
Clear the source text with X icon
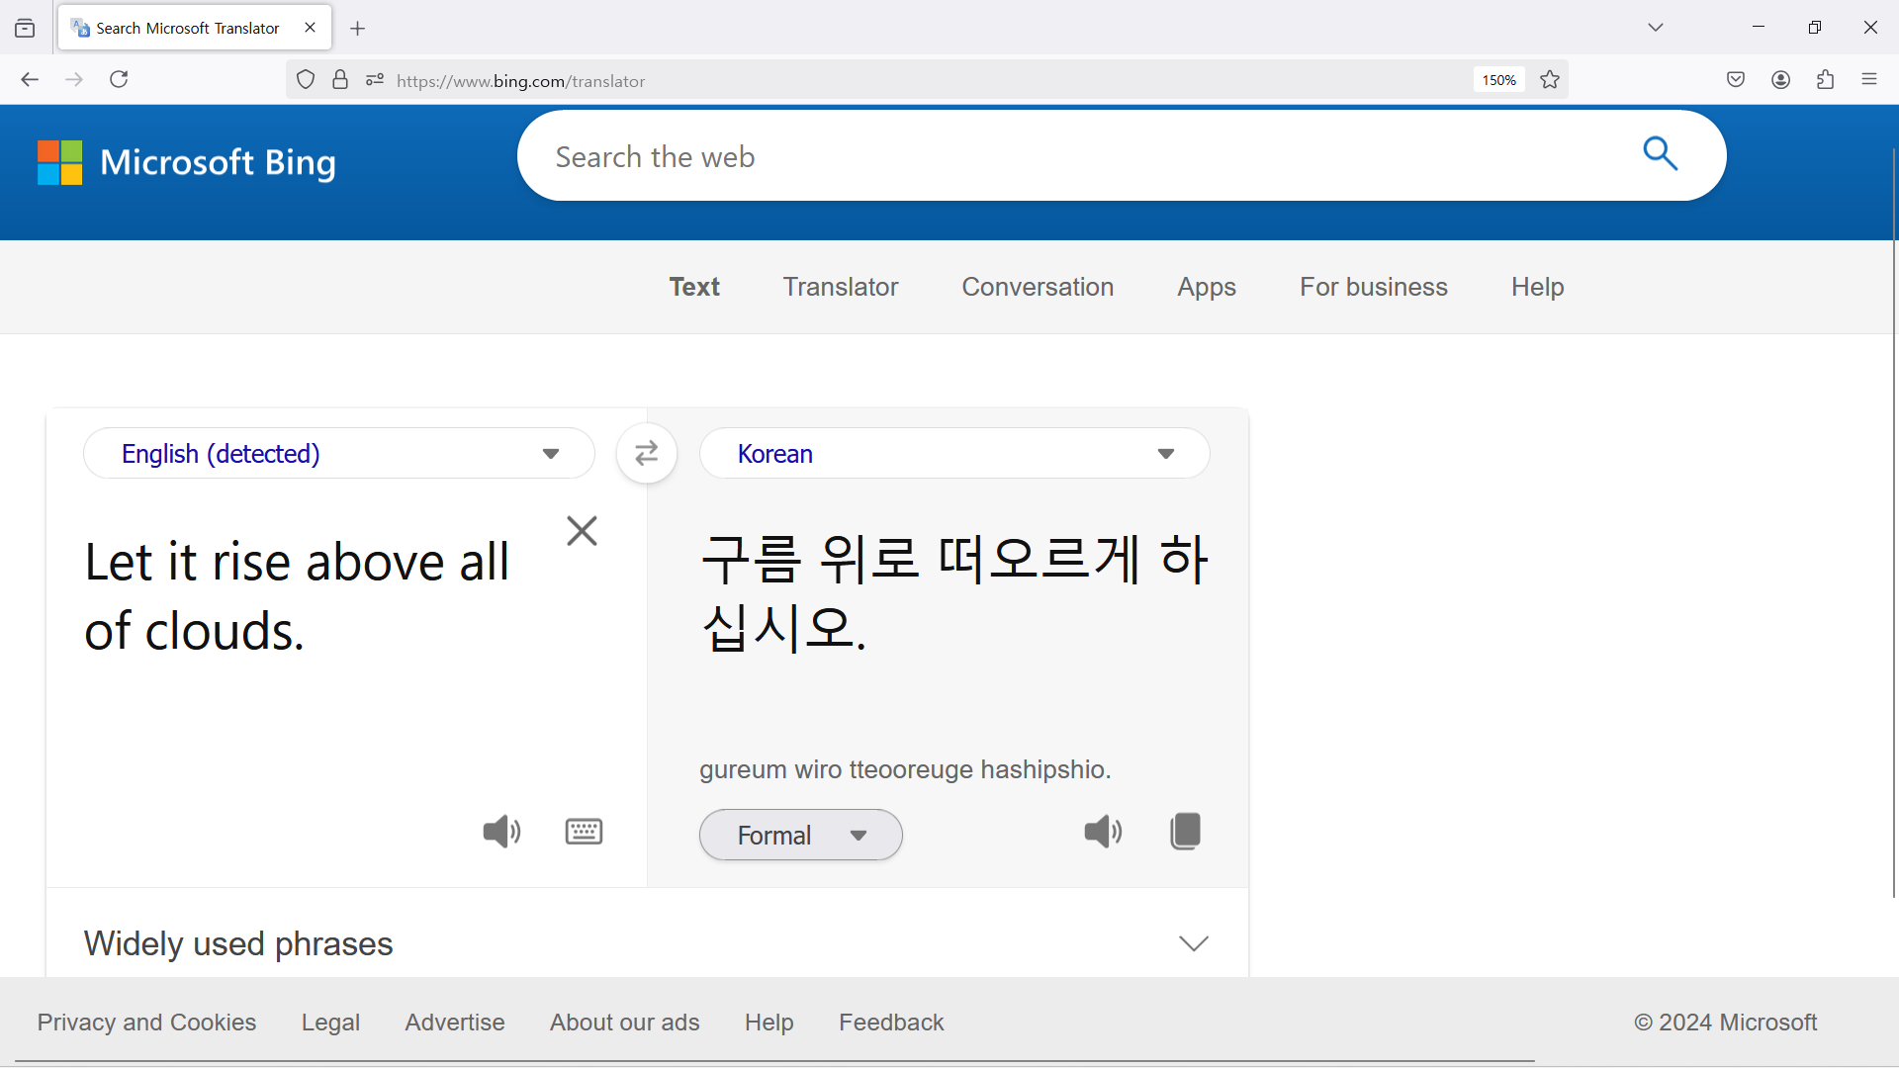coord(582,531)
